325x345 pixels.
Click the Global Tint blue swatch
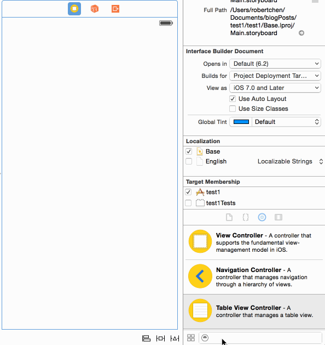241,122
